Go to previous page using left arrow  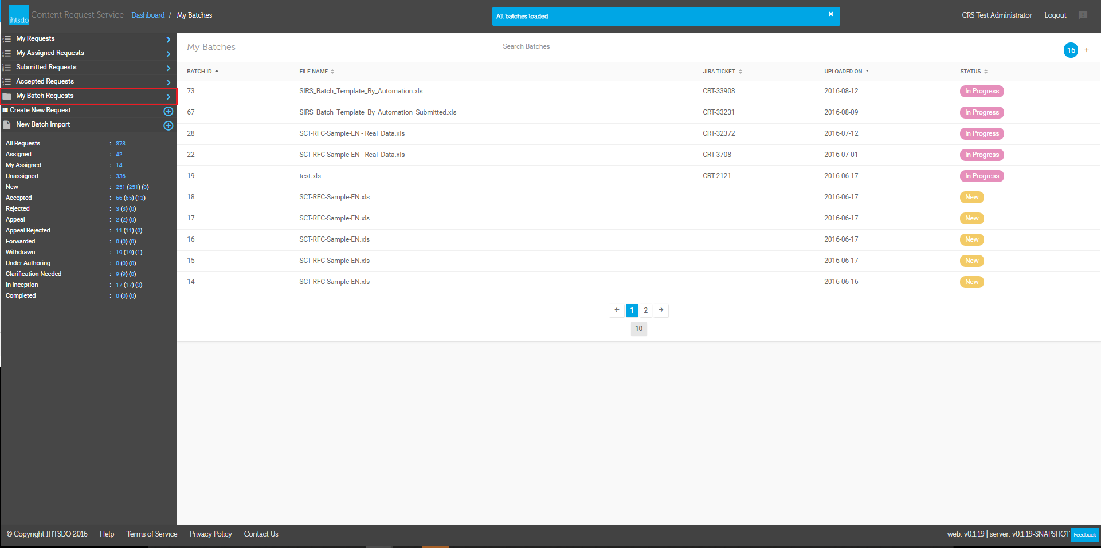point(617,310)
